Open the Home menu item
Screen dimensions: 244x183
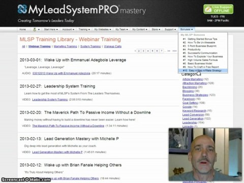pos(22,29)
